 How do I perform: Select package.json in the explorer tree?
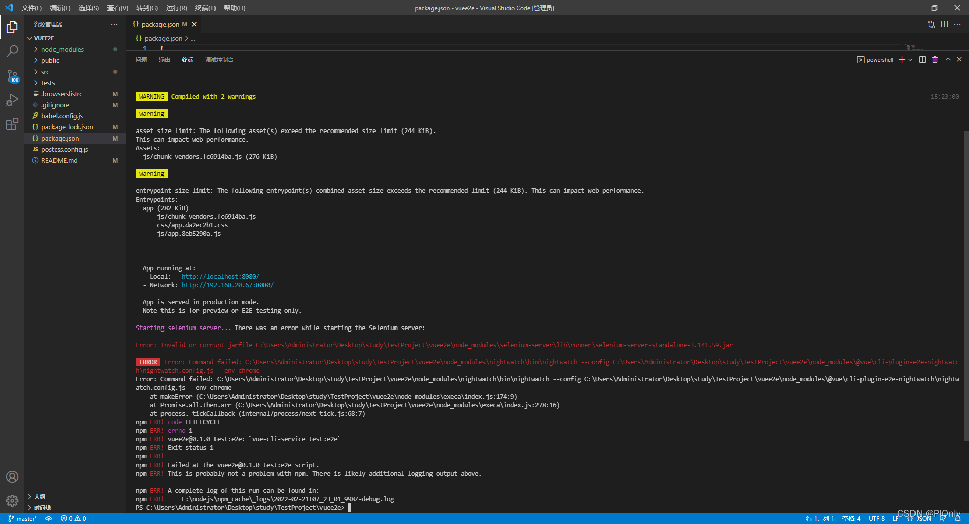[x=75, y=138]
